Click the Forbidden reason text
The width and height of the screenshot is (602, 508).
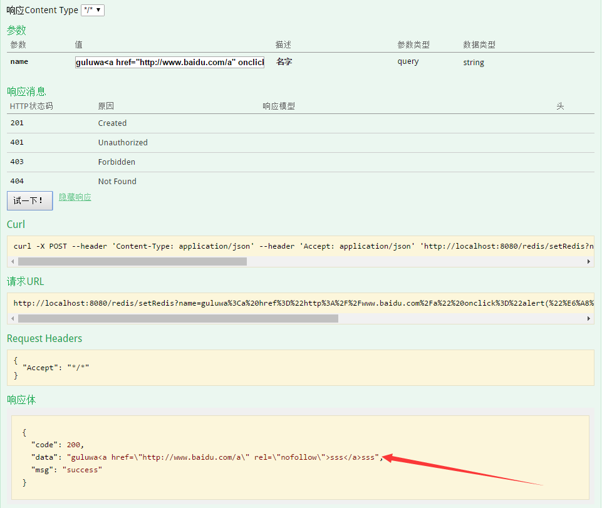pyautogui.click(x=117, y=162)
